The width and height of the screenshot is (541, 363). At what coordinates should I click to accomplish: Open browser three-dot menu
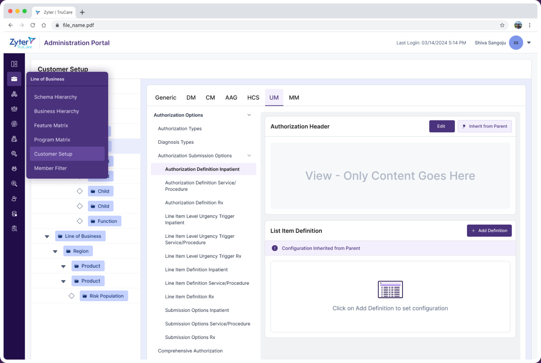point(529,25)
